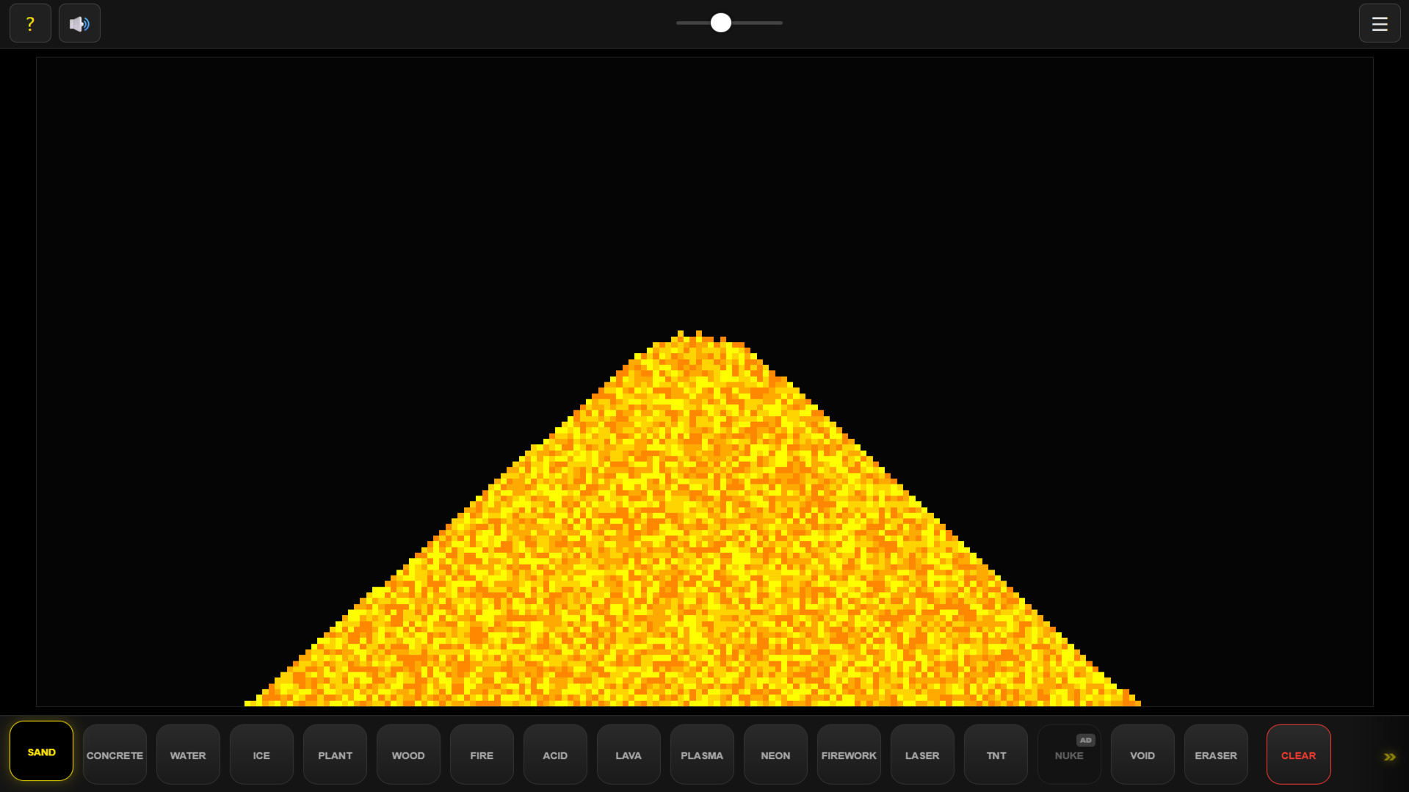Select the Eraser tool

click(x=1215, y=755)
